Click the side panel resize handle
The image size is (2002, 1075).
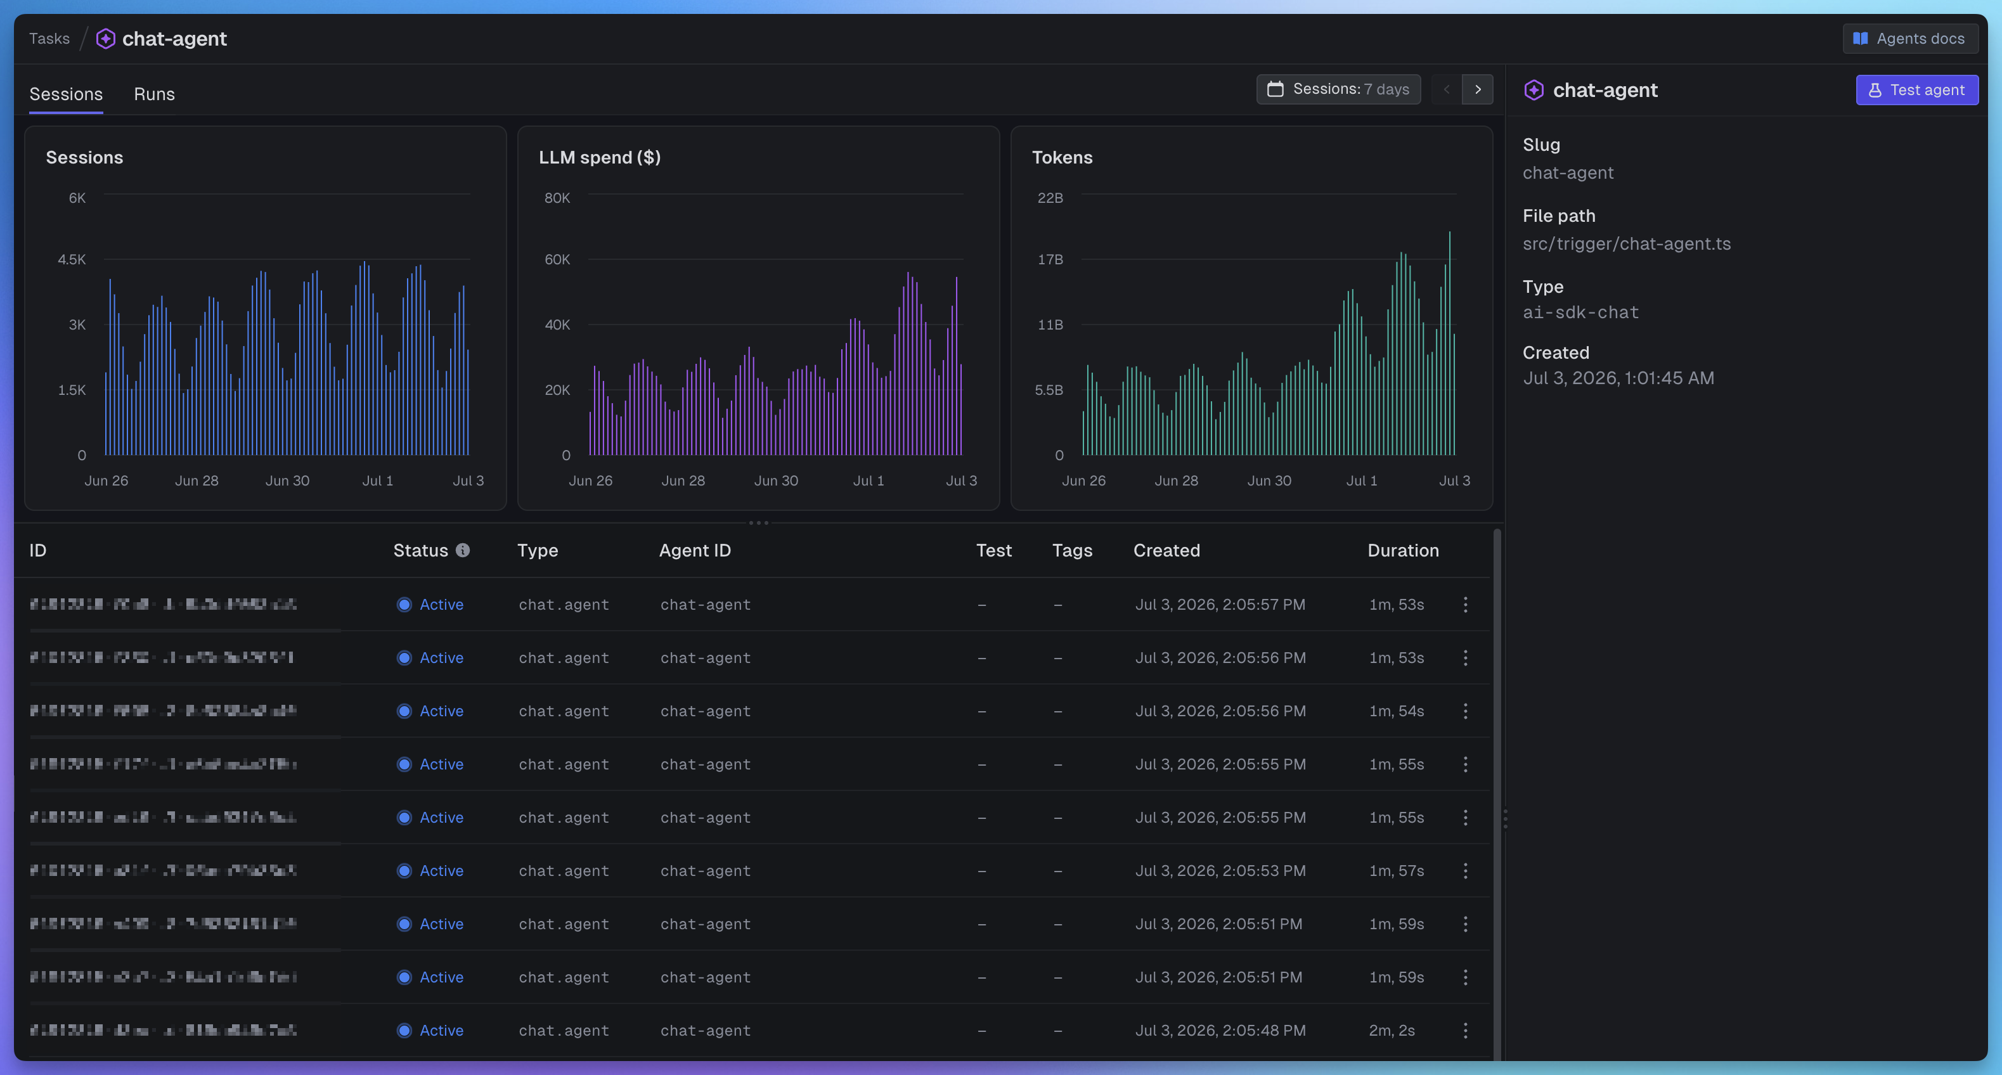tap(1506, 818)
